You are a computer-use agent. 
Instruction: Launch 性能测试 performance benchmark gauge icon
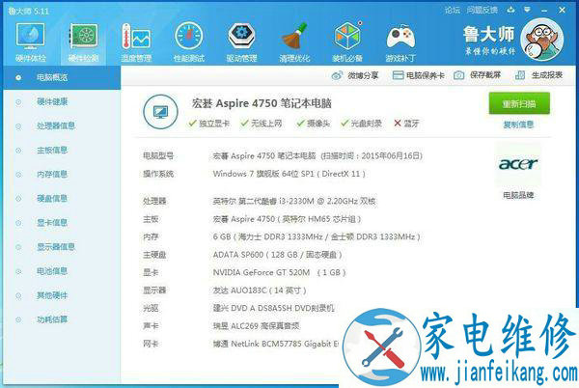pyautogui.click(x=189, y=42)
